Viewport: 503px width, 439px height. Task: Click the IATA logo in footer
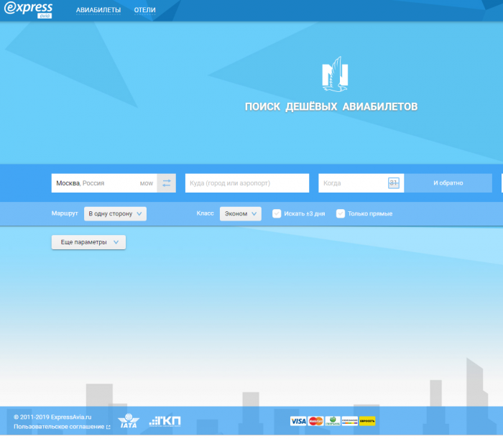pyautogui.click(x=128, y=421)
